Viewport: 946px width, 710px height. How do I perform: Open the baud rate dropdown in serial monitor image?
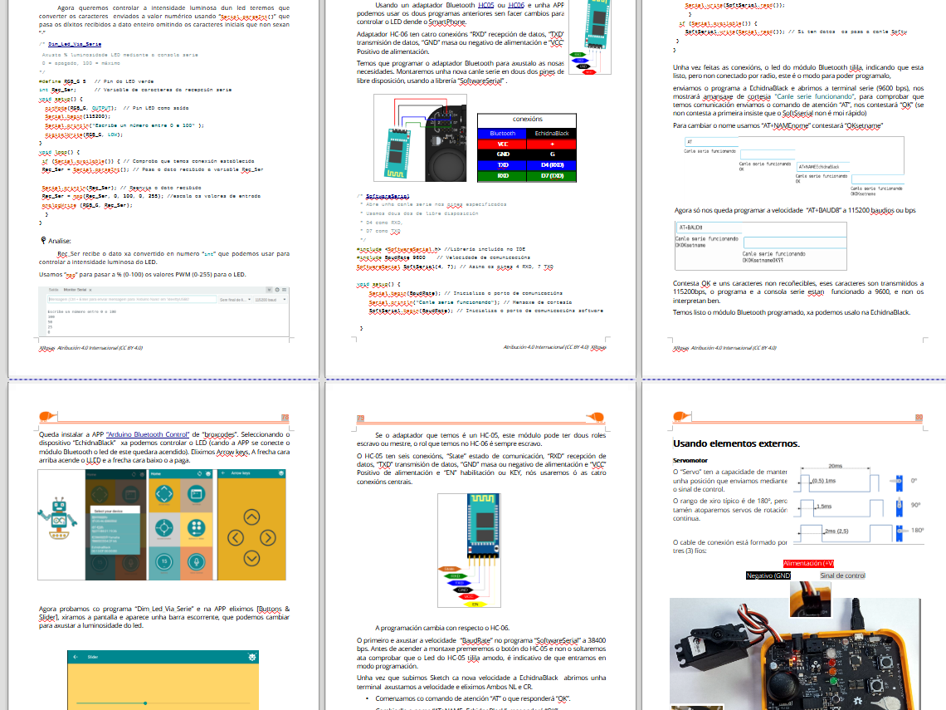[267, 299]
